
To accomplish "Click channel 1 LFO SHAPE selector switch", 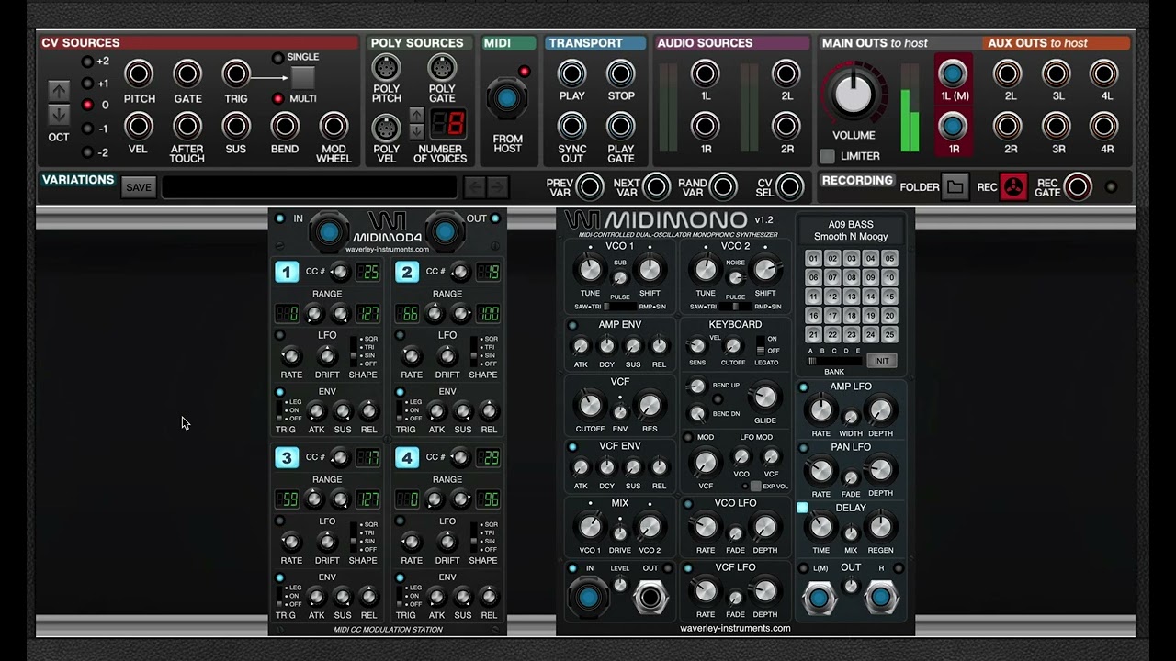I will pos(354,352).
